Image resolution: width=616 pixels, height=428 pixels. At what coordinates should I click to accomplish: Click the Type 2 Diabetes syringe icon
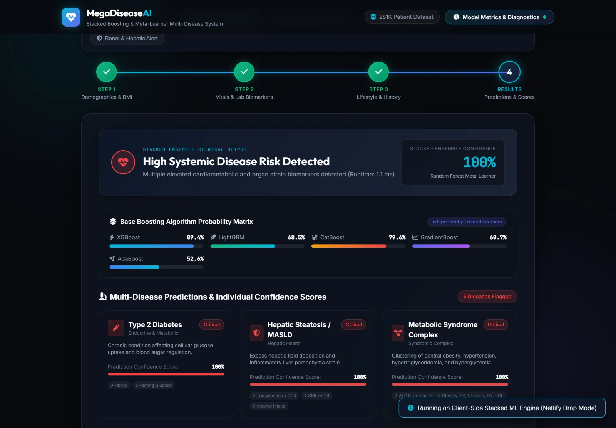click(116, 328)
